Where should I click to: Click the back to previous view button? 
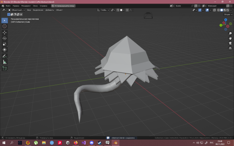[x=63, y=6]
